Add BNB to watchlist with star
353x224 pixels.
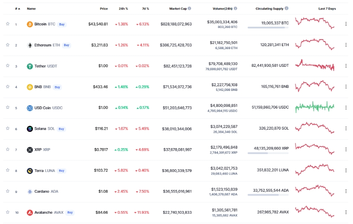pos(8,87)
